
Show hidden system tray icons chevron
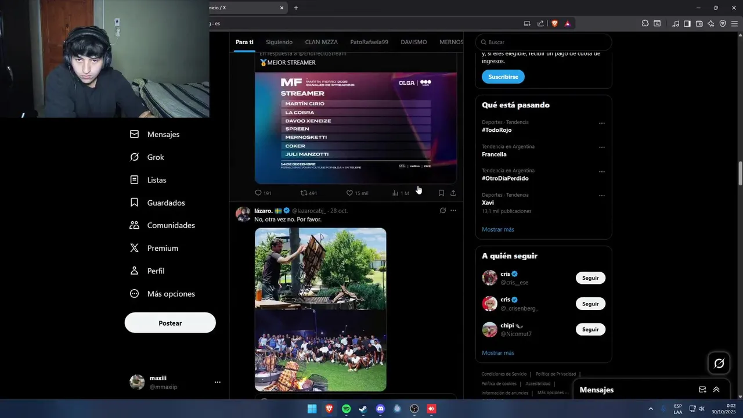(x=650, y=409)
